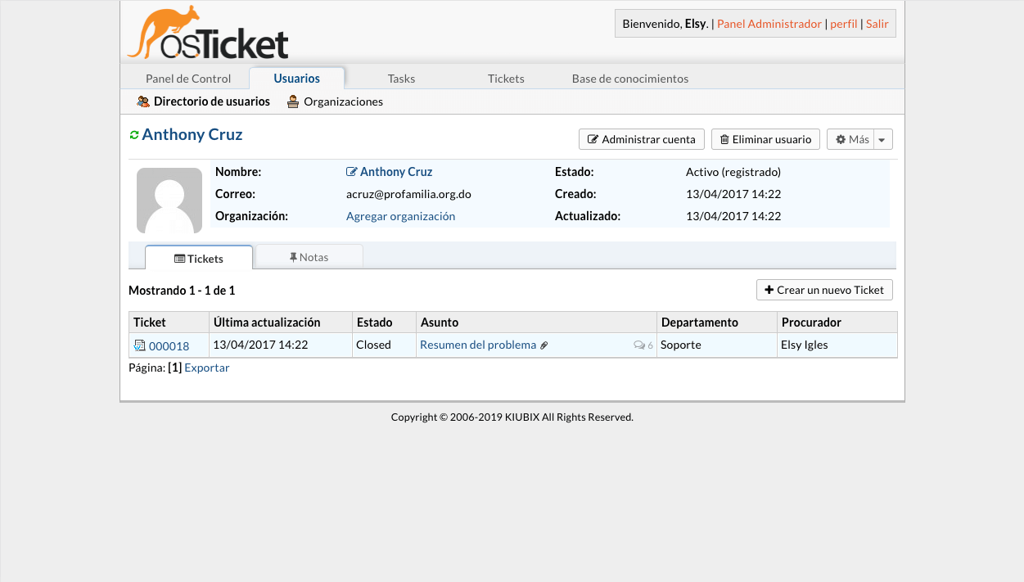Switch to the Notas tab

pos(309,257)
